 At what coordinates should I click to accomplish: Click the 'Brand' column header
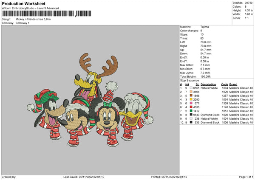coord(233,84)
